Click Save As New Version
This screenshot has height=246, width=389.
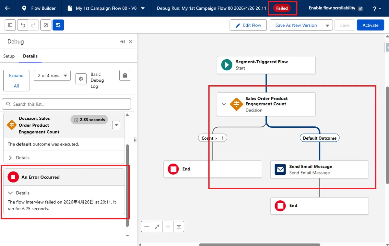(296, 25)
